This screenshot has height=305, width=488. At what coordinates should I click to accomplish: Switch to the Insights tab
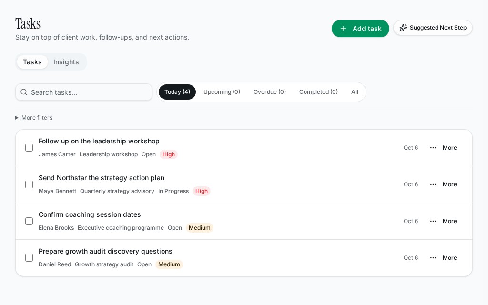(66, 62)
